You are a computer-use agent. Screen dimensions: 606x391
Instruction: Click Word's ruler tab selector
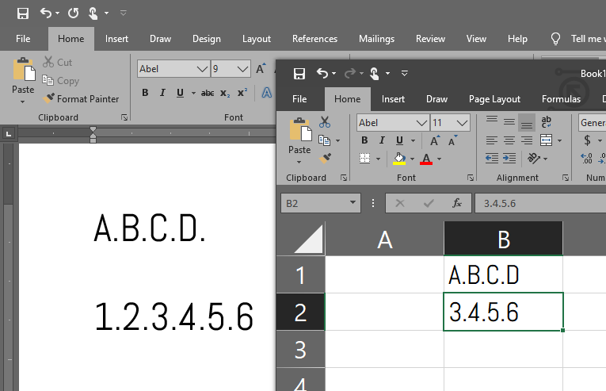click(x=9, y=134)
